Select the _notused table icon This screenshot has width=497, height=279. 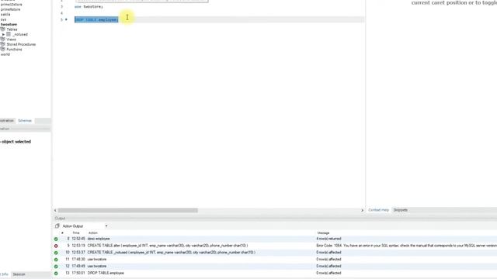tap(9, 34)
